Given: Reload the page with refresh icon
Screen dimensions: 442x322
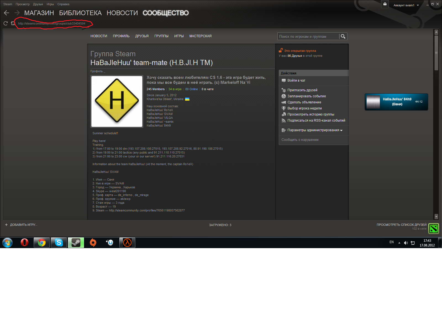Looking at the screenshot, I should point(6,23).
